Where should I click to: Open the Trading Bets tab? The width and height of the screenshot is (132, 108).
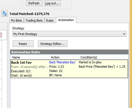click(34, 20)
